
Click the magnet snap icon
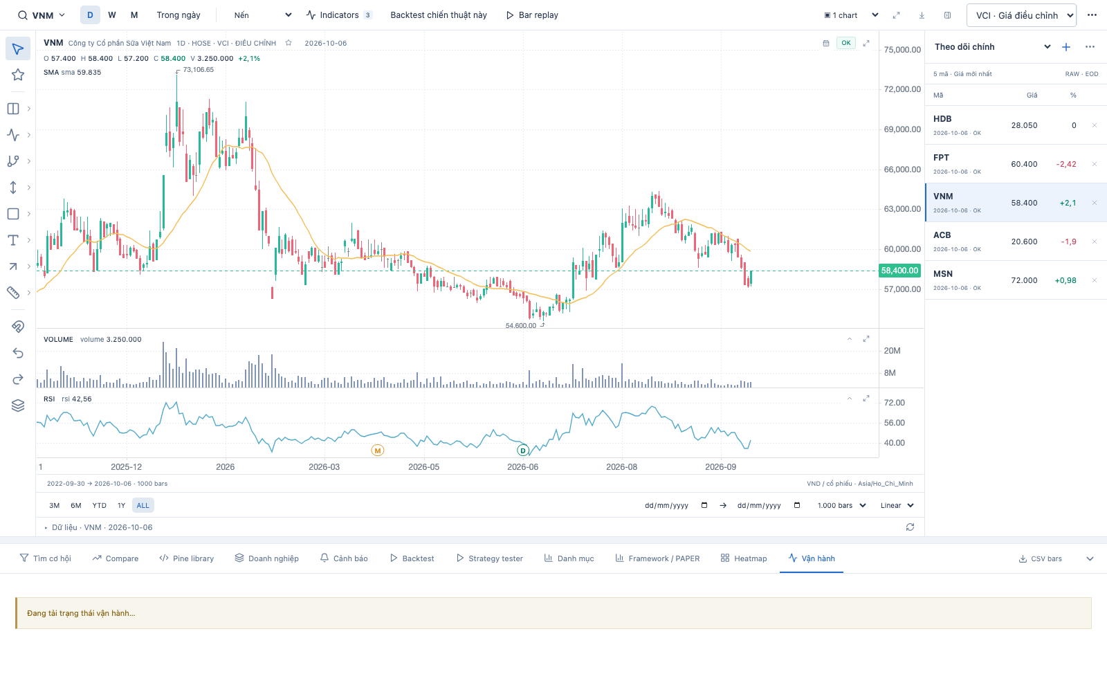click(18, 327)
